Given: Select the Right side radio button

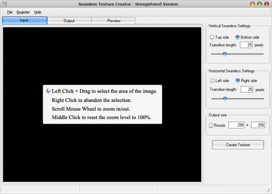Looking at the screenshot, I should point(238,80).
